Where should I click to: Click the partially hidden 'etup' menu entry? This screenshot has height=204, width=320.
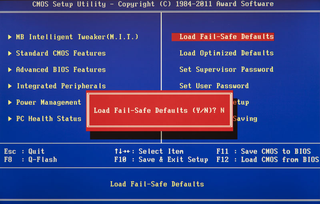pyautogui.click(x=241, y=102)
